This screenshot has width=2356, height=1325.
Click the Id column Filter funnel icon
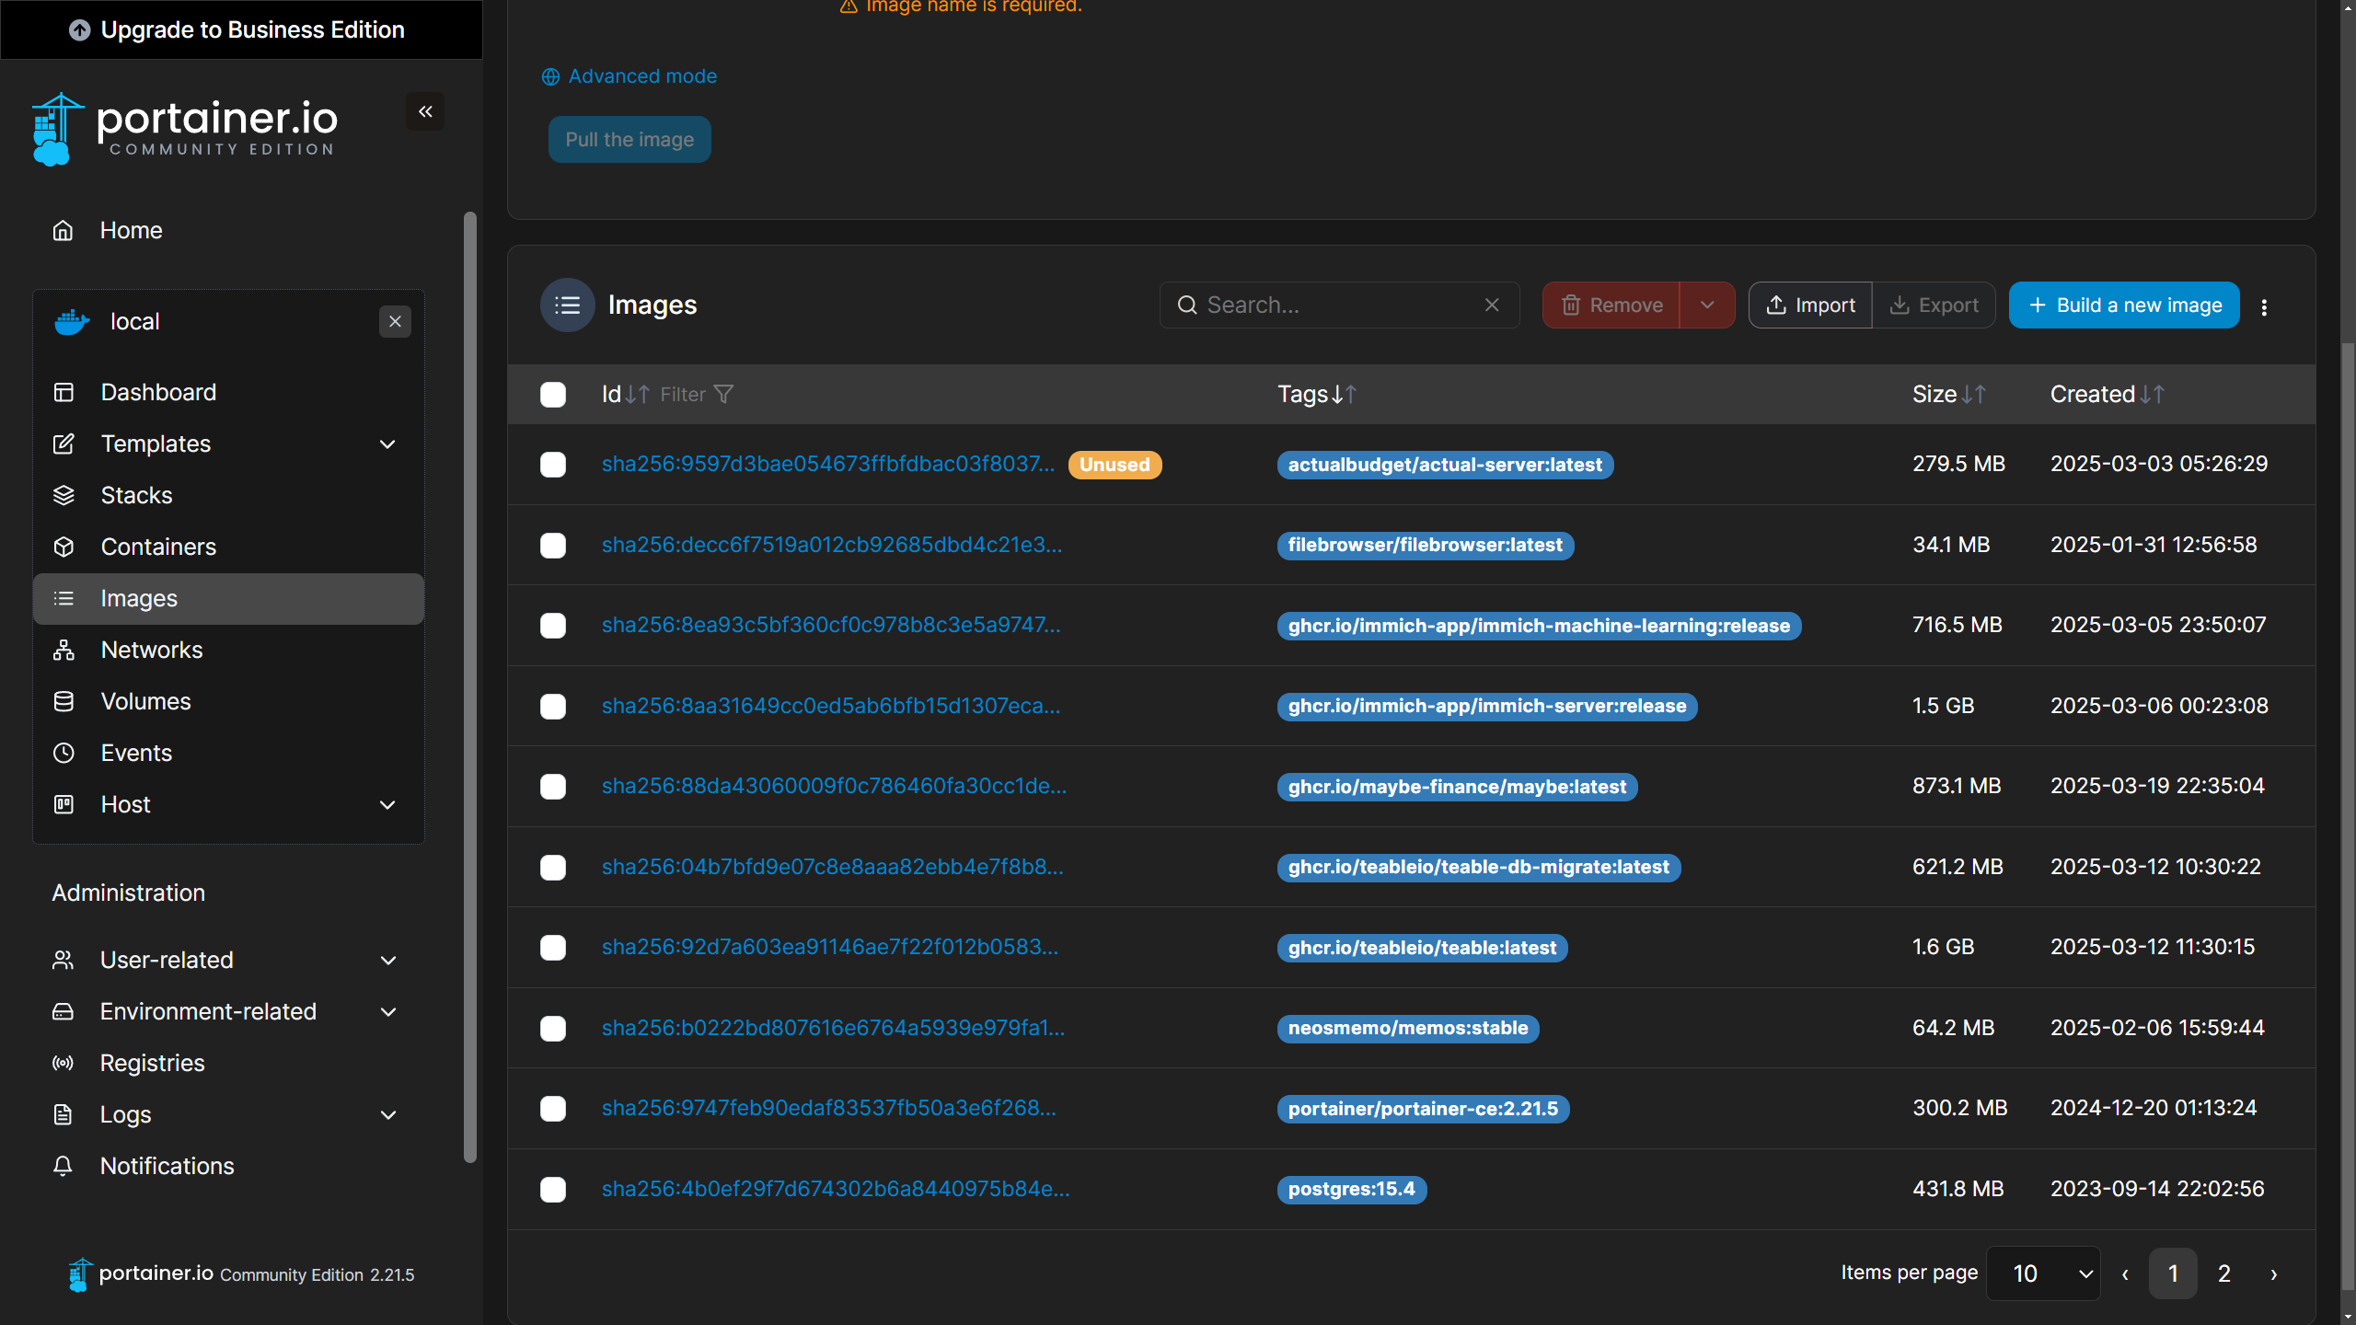pos(724,394)
